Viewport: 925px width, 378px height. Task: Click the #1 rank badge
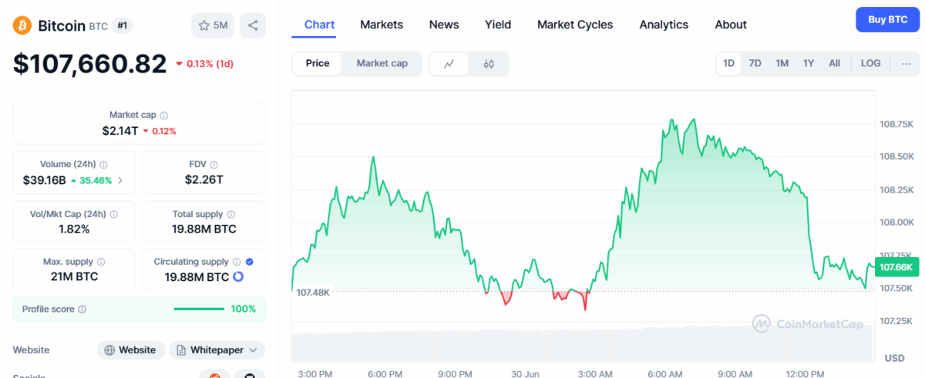[x=122, y=25]
